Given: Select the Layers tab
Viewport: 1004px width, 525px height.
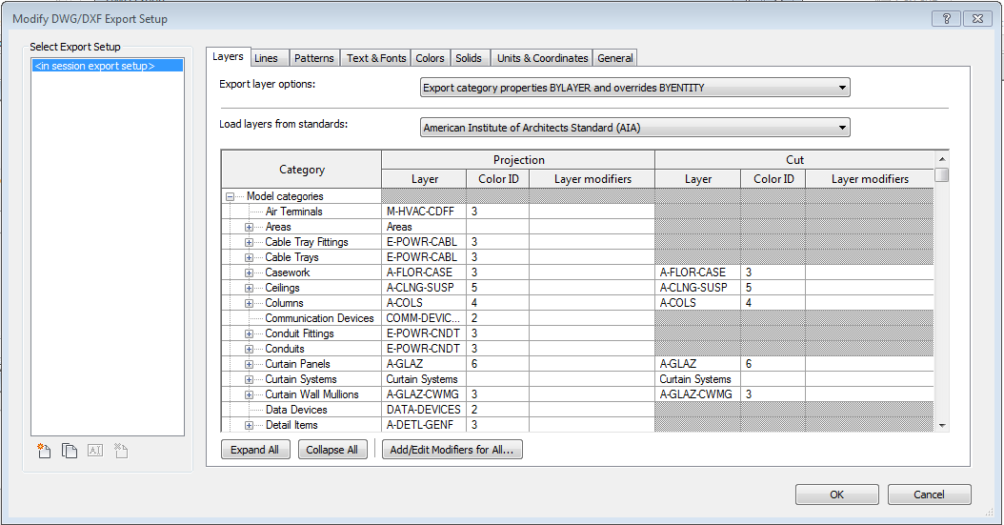Looking at the screenshot, I should (x=228, y=57).
